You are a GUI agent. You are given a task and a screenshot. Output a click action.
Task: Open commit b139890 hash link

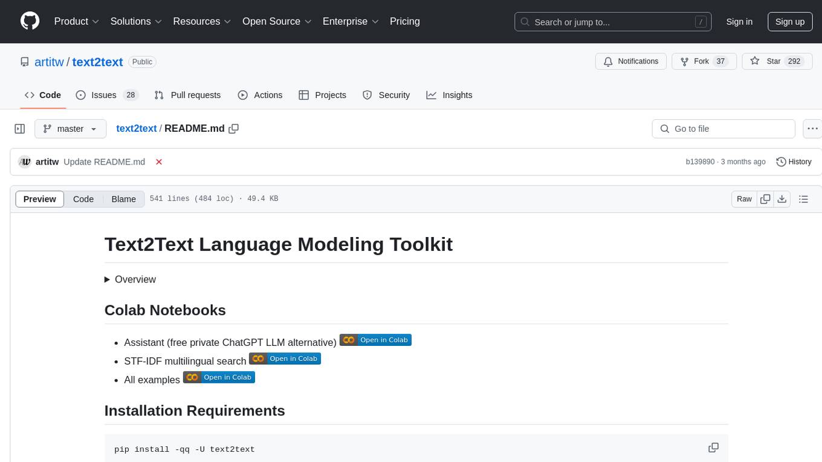click(700, 161)
